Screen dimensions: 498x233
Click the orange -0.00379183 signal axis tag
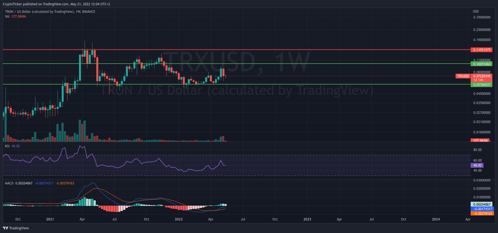pyautogui.click(x=482, y=214)
